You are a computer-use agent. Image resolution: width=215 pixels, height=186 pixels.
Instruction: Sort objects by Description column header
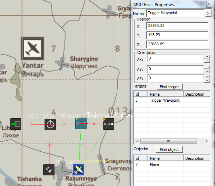pyautogui.click(x=197, y=158)
